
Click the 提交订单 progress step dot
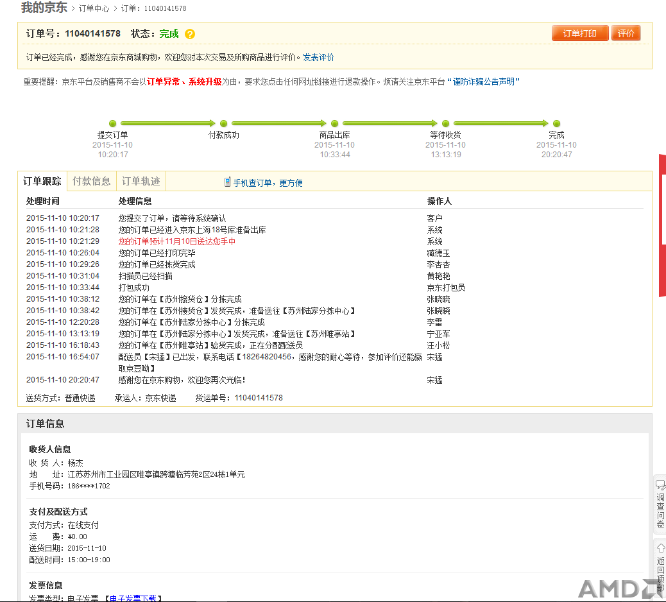(x=112, y=124)
